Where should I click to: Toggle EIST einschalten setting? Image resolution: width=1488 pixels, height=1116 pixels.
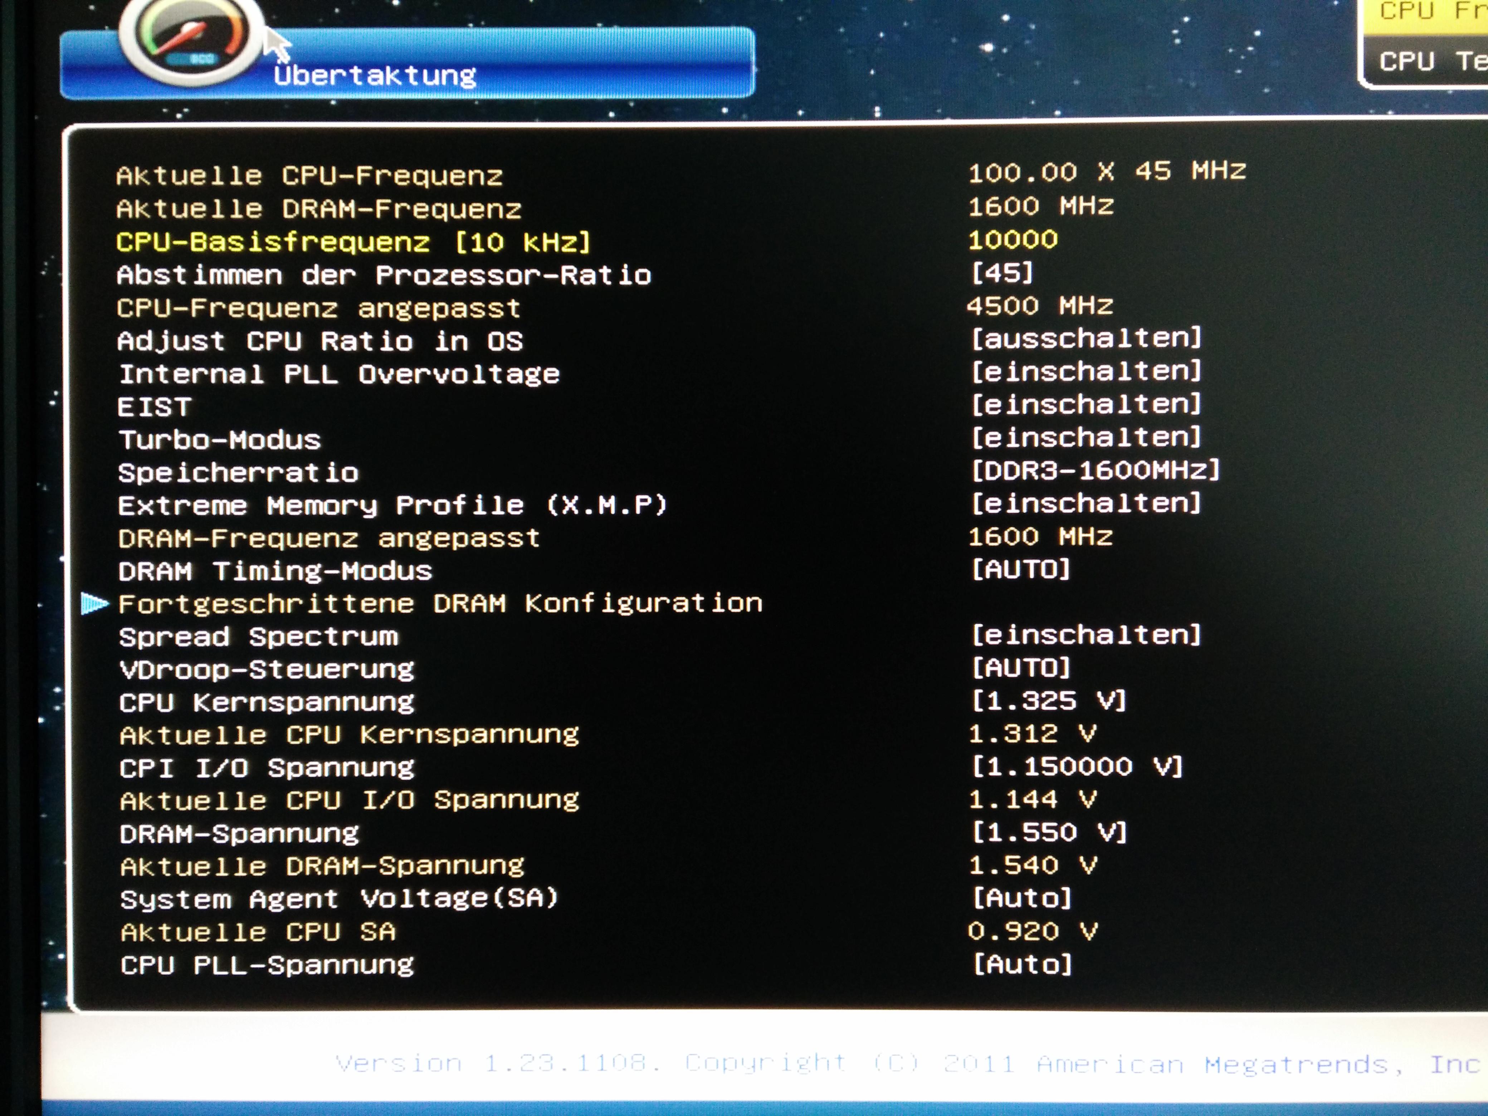(x=1086, y=404)
